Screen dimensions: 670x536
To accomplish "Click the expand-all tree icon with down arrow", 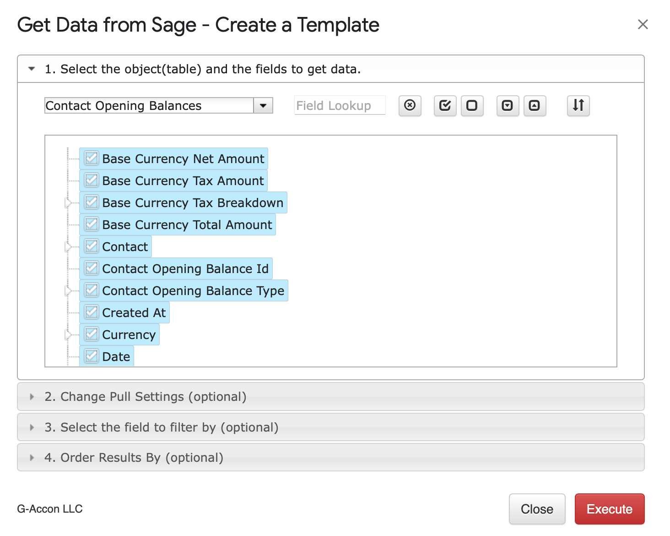I will tap(508, 106).
